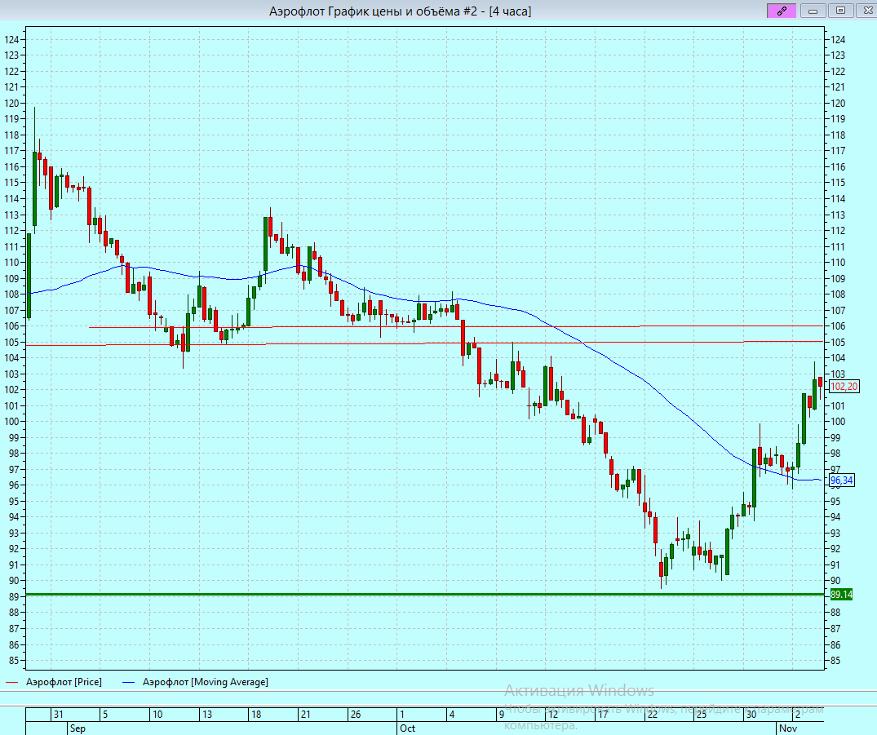Click the 100 label on left price axis
This screenshot has width=877, height=735.
(x=11, y=422)
